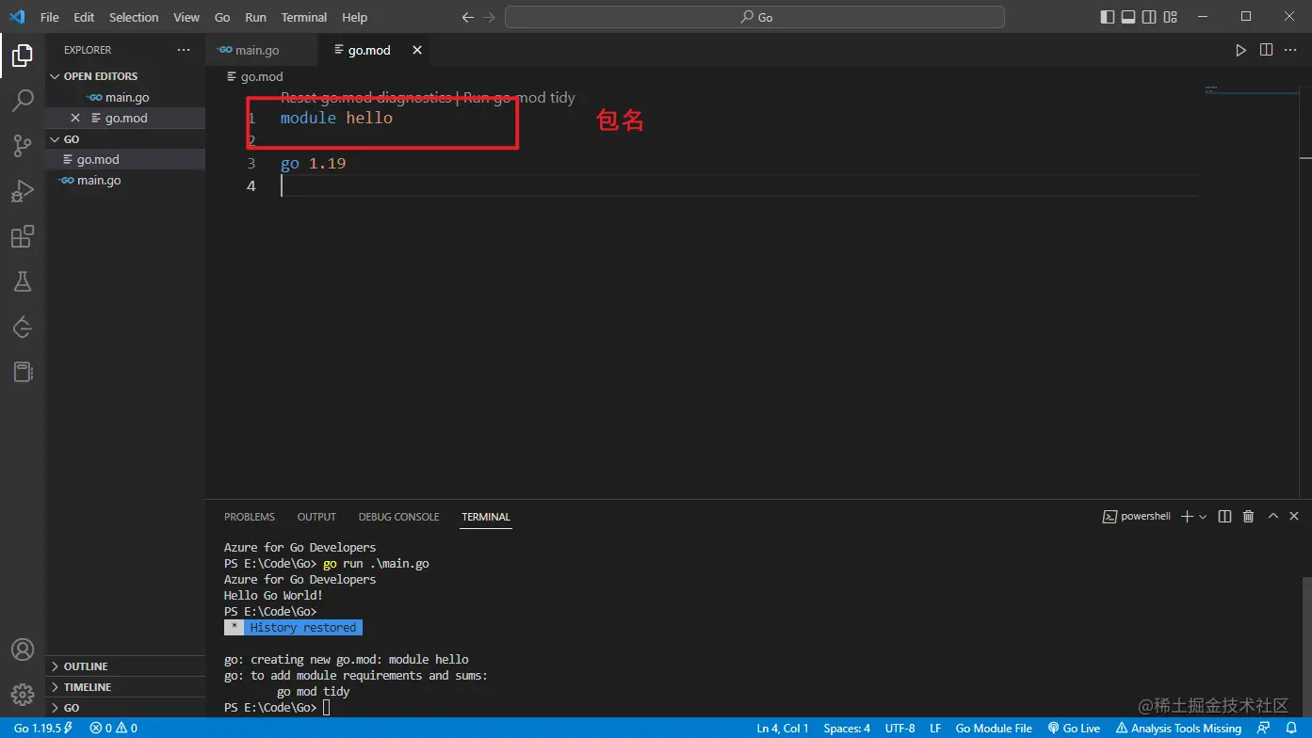Click Go Live in the status bar

pos(1074,729)
